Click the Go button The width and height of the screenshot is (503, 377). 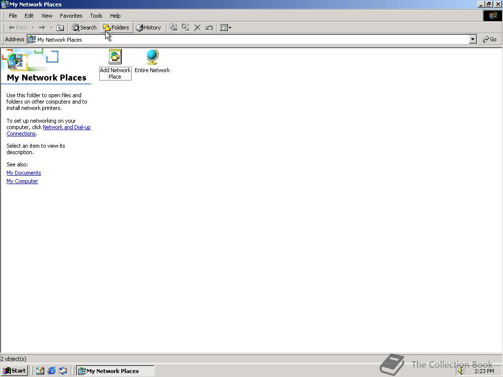click(490, 39)
